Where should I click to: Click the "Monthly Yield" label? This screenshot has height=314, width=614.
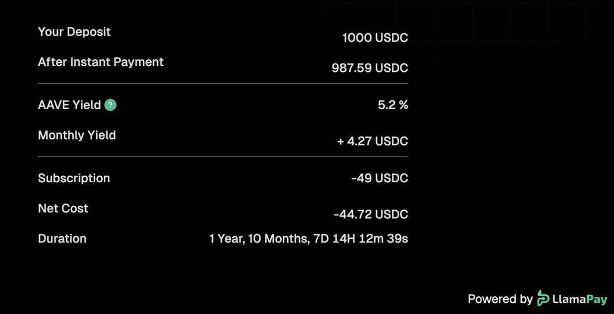tap(77, 135)
